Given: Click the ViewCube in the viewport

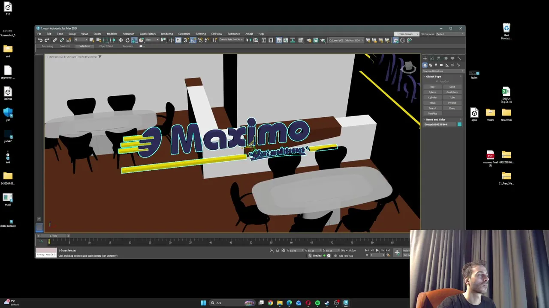Looking at the screenshot, I should pyautogui.click(x=409, y=67).
